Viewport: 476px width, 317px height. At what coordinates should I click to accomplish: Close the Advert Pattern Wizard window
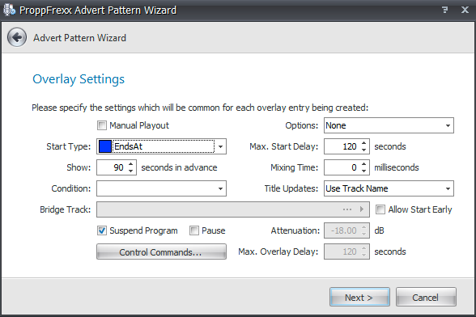click(x=465, y=10)
